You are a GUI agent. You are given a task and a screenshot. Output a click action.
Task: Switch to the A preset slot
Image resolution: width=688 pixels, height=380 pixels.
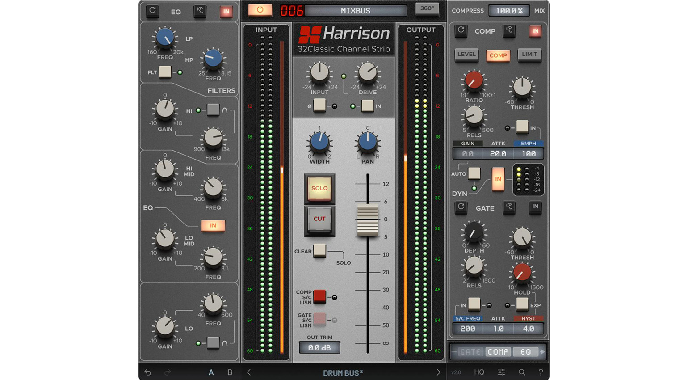(x=211, y=372)
